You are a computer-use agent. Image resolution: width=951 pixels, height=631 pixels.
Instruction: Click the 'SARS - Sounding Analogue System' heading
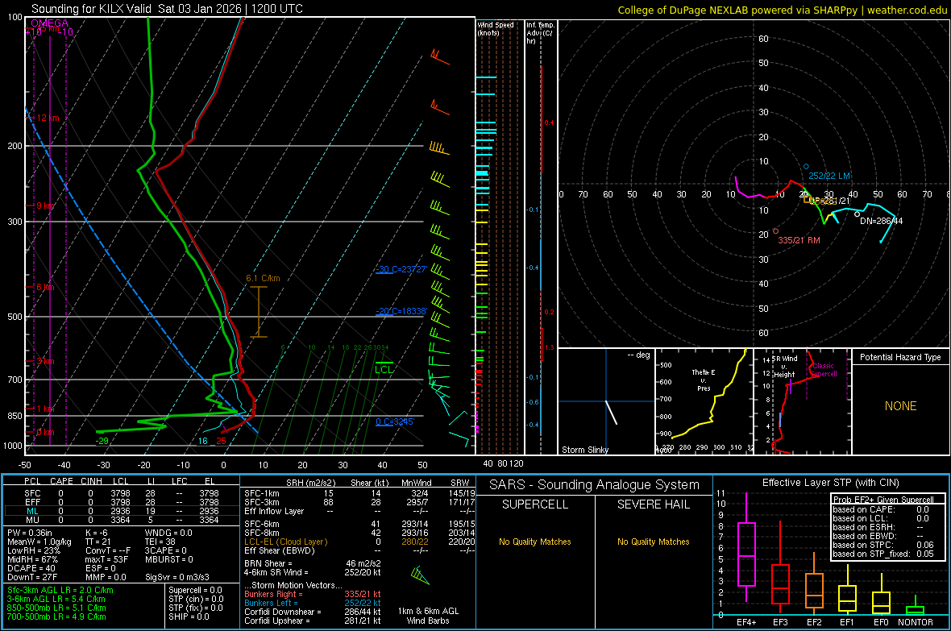[595, 485]
